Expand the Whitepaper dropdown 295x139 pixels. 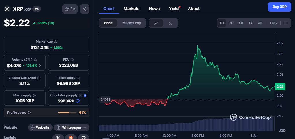71,127
